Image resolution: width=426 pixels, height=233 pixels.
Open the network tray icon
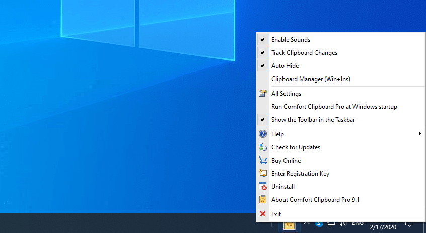tap(331, 224)
